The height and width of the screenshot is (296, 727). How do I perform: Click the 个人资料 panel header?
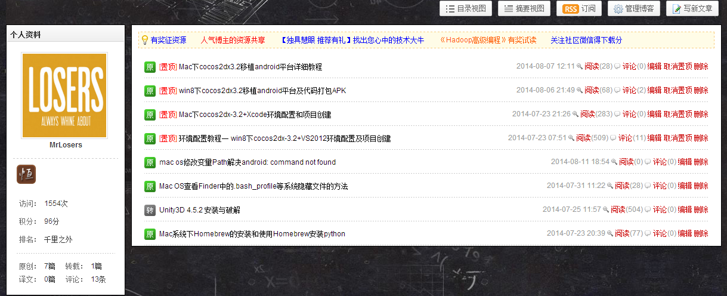click(65, 34)
